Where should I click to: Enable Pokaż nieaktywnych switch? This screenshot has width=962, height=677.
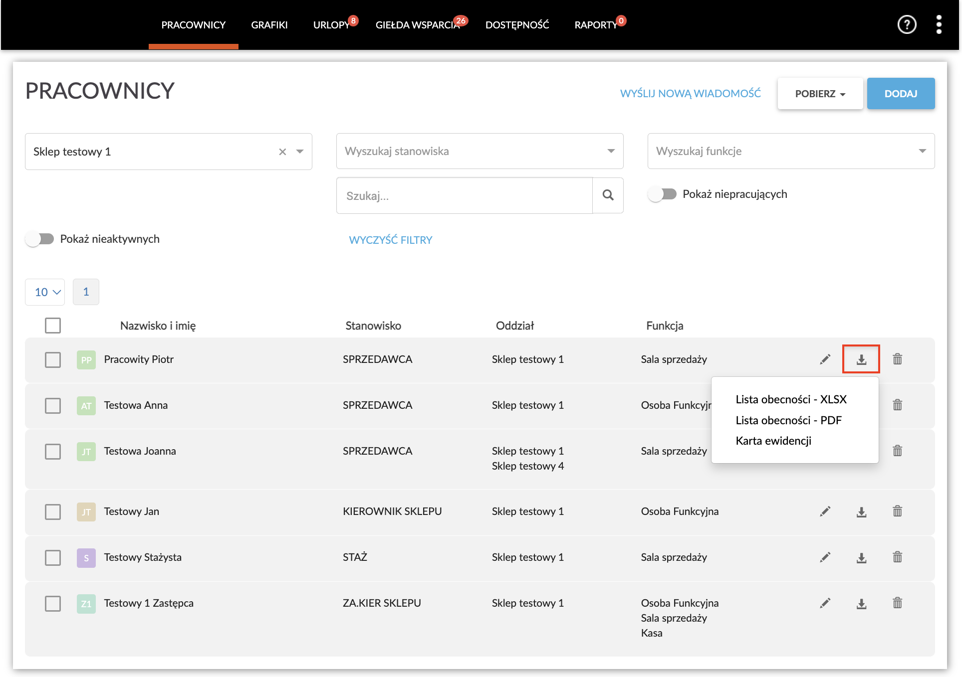(x=40, y=239)
